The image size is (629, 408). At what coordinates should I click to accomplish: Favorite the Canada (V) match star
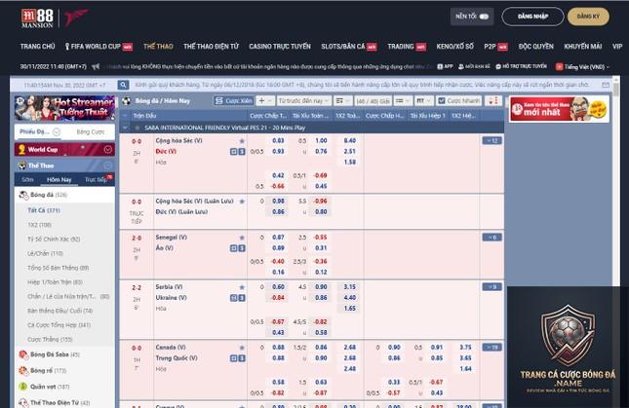242,348
